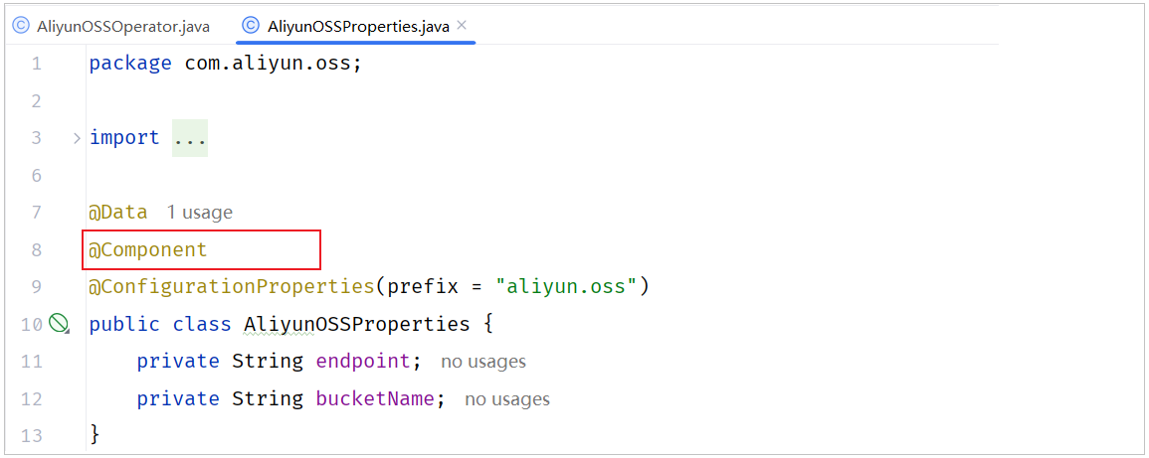
Task: Expand imports with the line 3 fold chevron
Action: pyautogui.click(x=77, y=138)
